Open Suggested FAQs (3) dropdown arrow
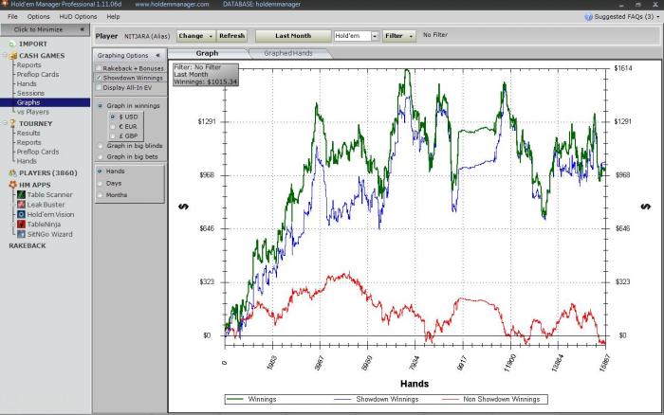 tap(658, 17)
